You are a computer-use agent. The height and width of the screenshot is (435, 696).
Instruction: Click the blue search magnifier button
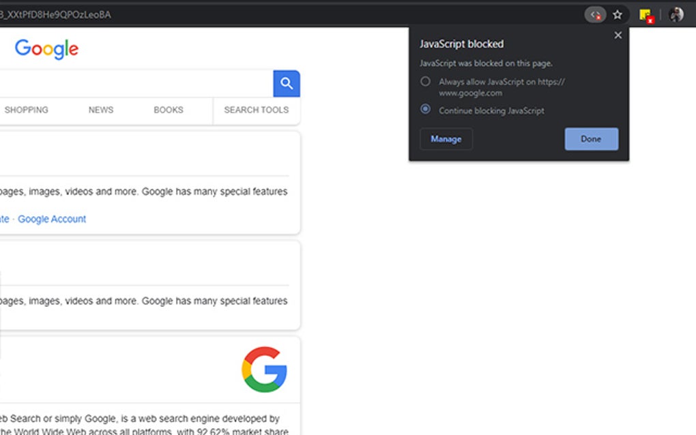point(287,84)
